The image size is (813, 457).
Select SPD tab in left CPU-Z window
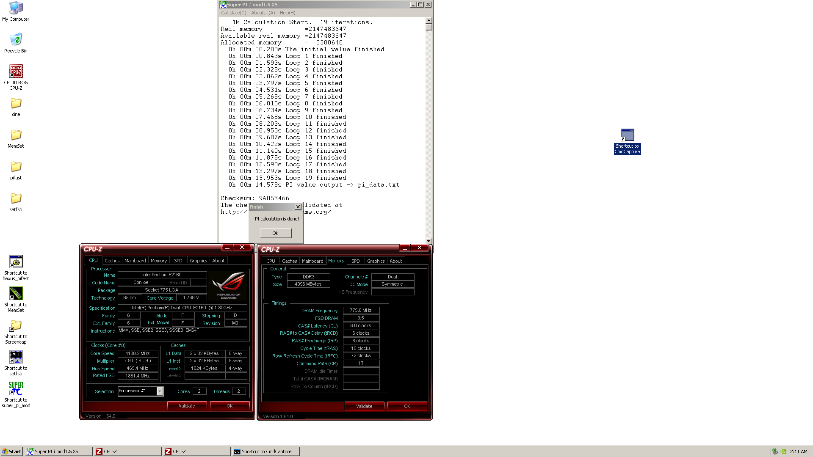[178, 261]
